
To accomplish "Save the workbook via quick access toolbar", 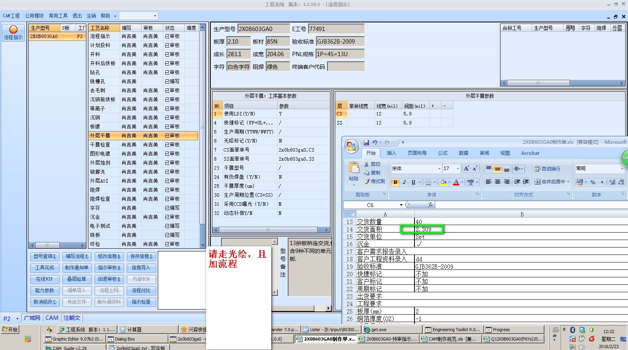I will [366, 142].
